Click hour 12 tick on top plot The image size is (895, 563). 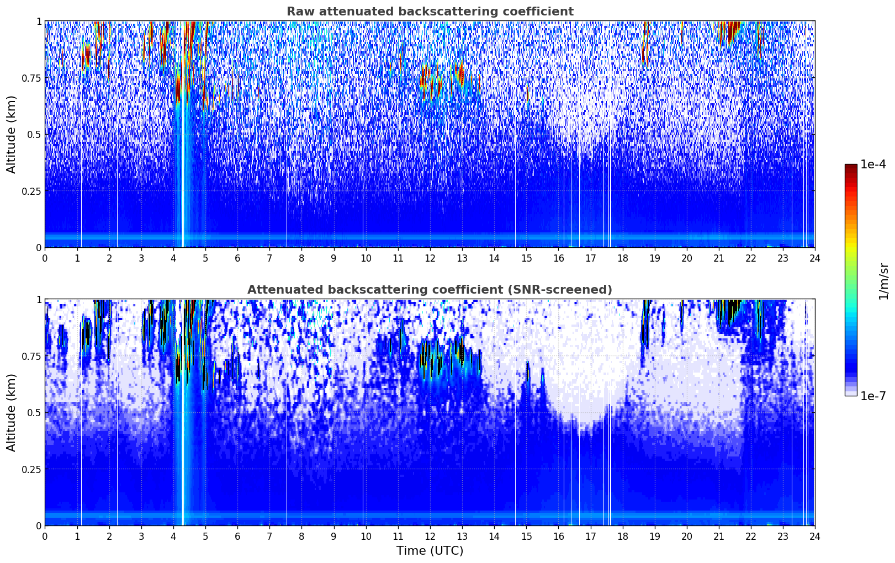click(430, 258)
